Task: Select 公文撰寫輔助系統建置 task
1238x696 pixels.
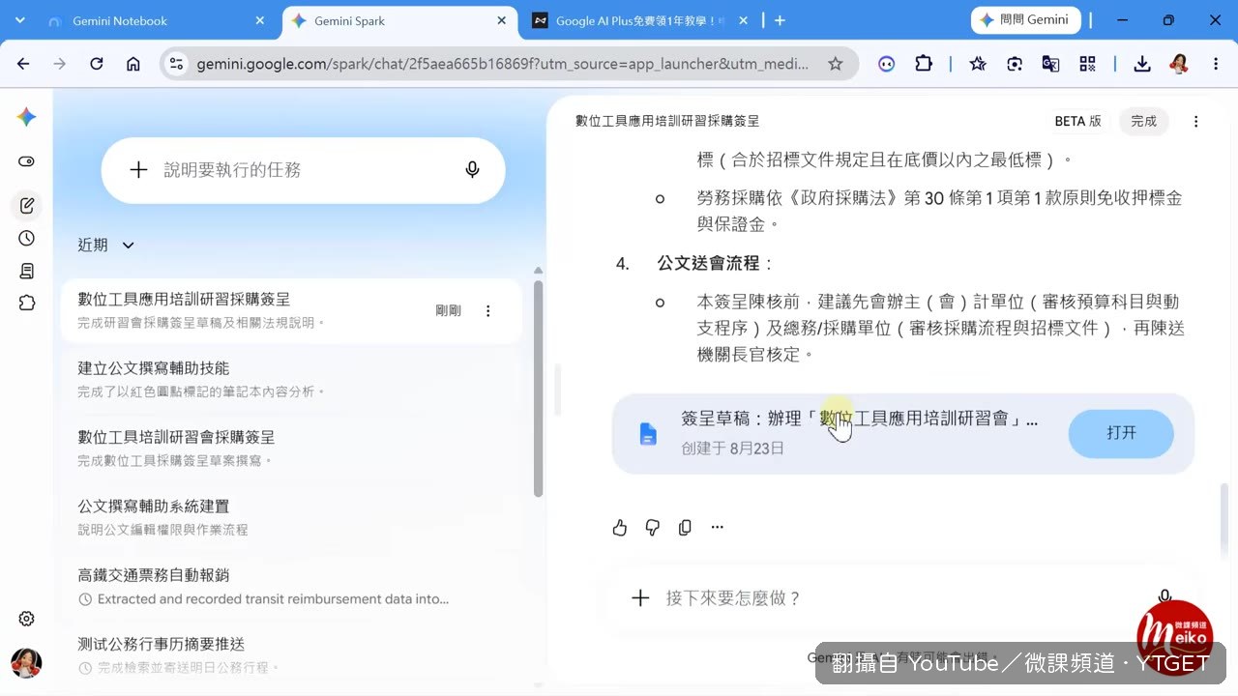Action: (x=291, y=516)
